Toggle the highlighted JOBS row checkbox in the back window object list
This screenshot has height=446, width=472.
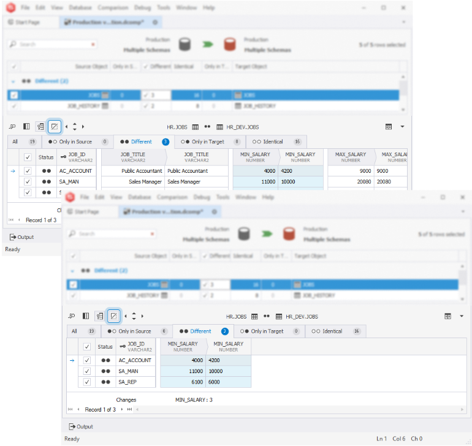click(x=14, y=95)
